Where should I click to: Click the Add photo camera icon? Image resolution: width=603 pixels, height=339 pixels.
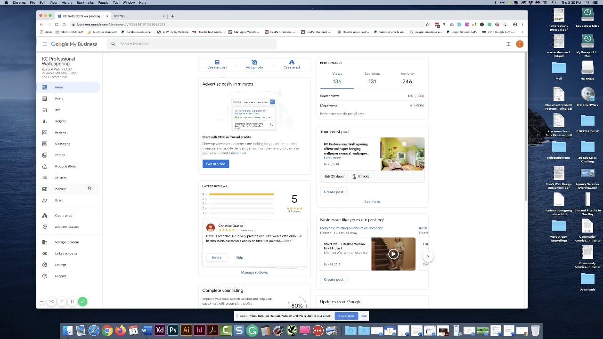(254, 62)
